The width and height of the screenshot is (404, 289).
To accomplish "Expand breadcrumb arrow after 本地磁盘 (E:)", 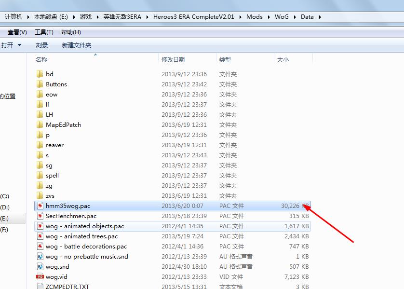I will (x=74, y=17).
